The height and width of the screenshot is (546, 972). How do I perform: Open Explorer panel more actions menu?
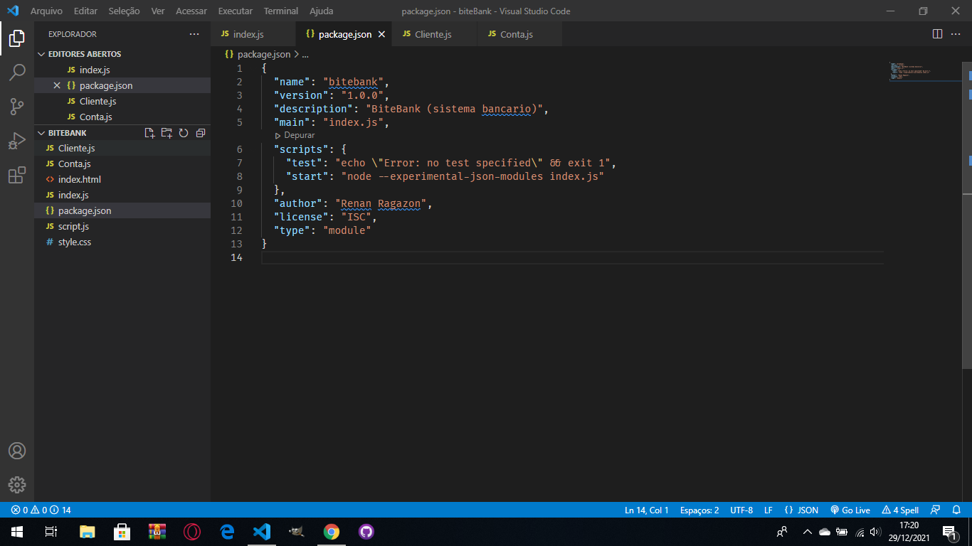click(194, 34)
